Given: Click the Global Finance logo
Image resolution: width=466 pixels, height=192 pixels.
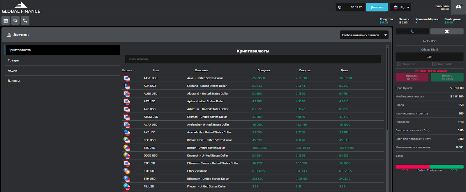Looking at the screenshot, I should [21, 7].
